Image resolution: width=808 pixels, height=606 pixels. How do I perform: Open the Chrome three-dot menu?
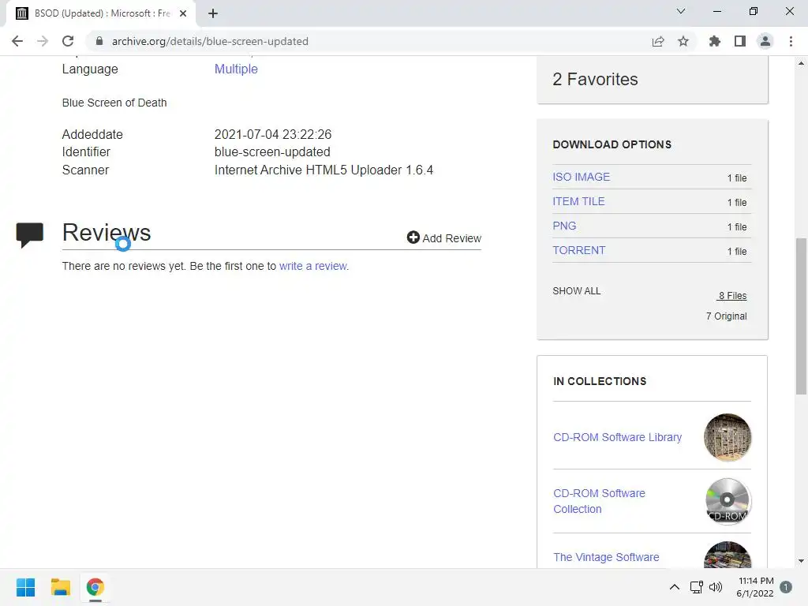point(791,41)
